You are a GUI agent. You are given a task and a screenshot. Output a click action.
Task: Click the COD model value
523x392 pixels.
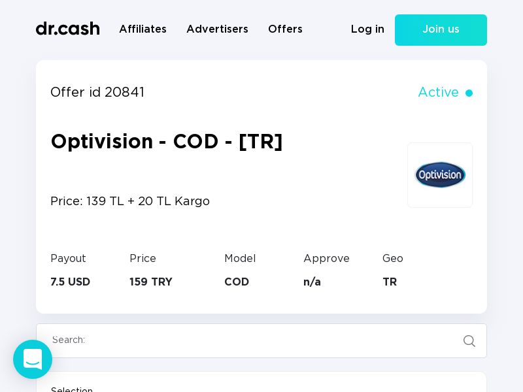(x=237, y=282)
